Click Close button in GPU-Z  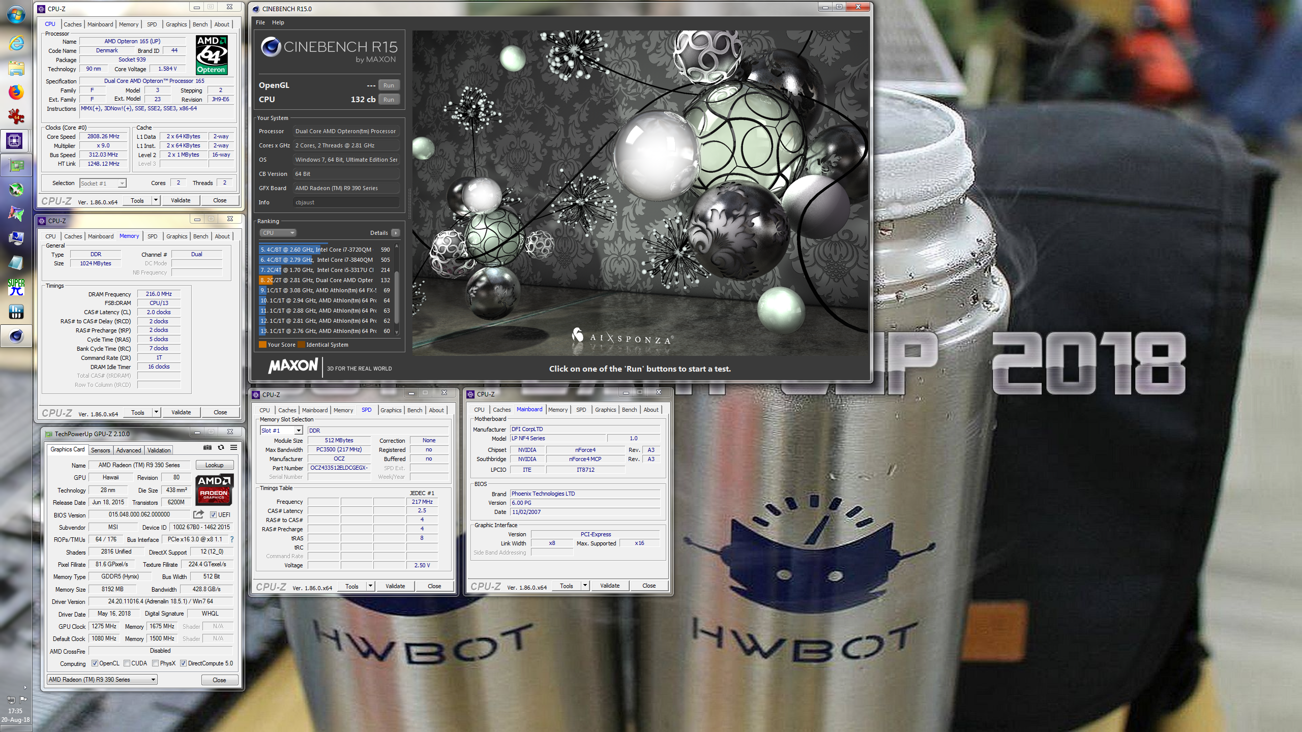[219, 680]
